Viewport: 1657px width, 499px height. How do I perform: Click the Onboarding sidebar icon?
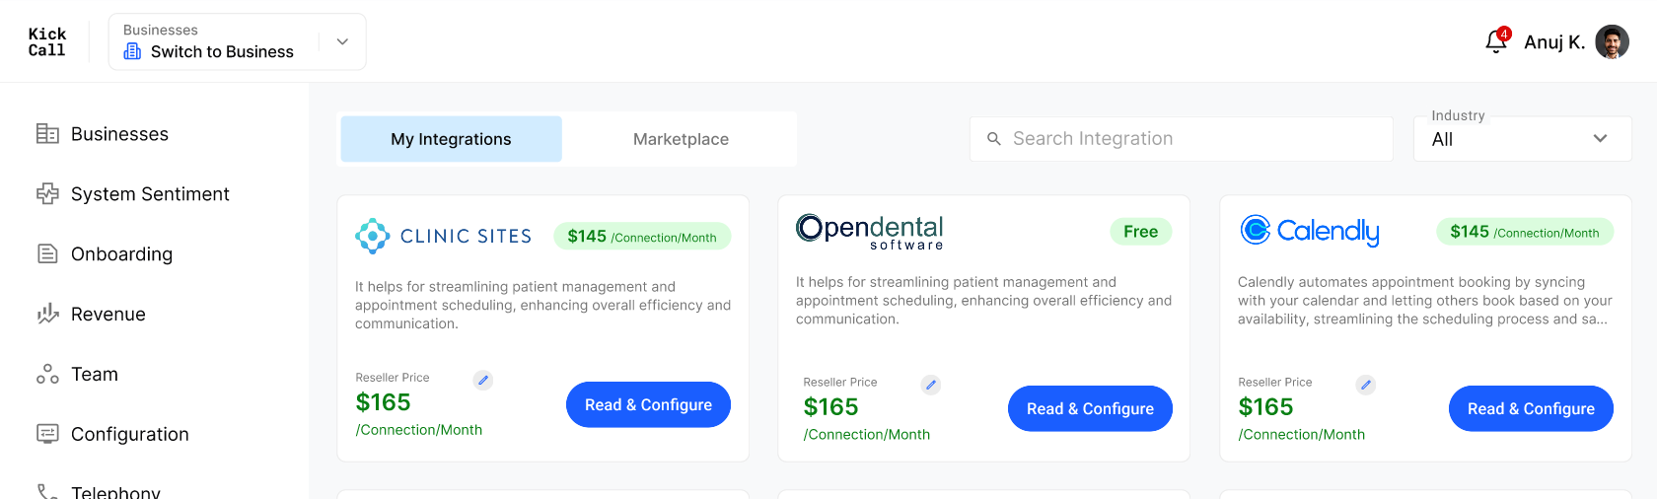pos(47,254)
